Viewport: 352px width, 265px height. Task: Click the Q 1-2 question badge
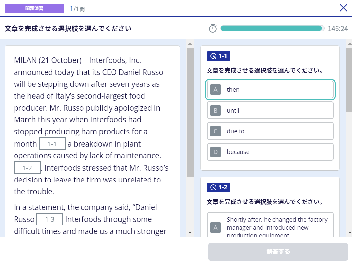(x=218, y=187)
